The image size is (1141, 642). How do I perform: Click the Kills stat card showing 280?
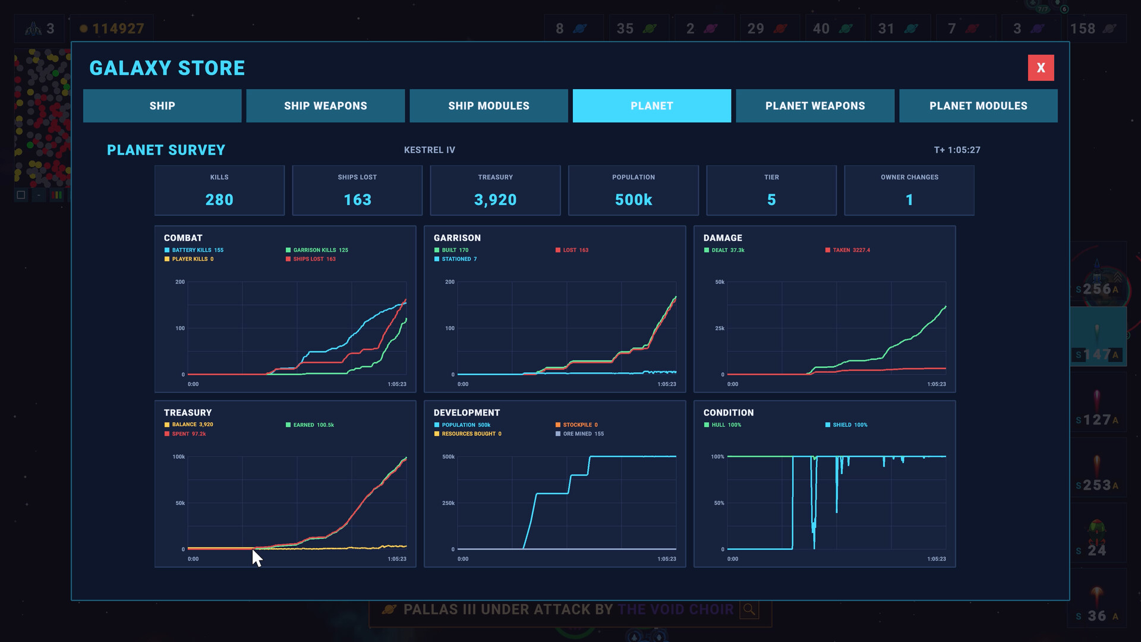219,190
